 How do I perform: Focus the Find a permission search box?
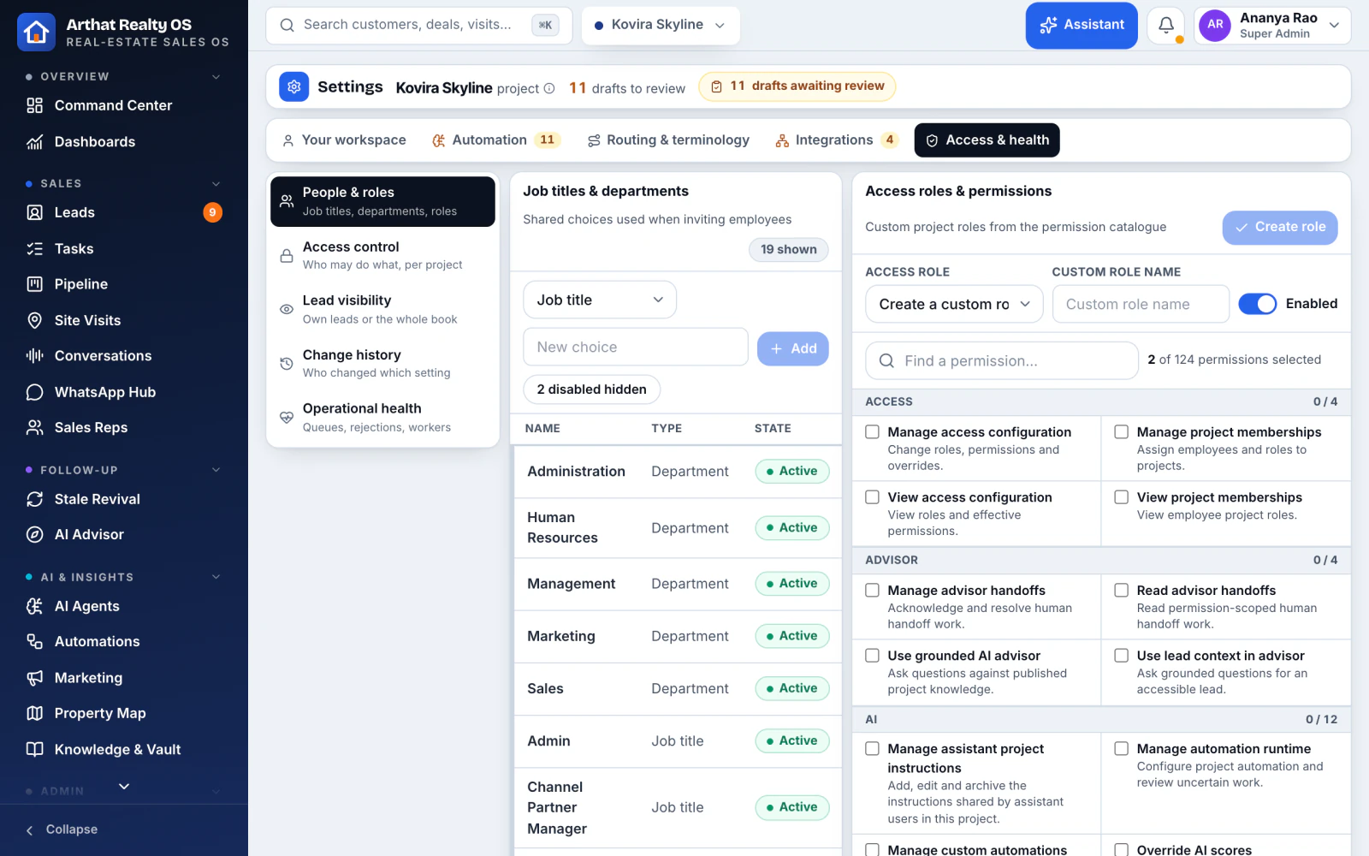1002,360
